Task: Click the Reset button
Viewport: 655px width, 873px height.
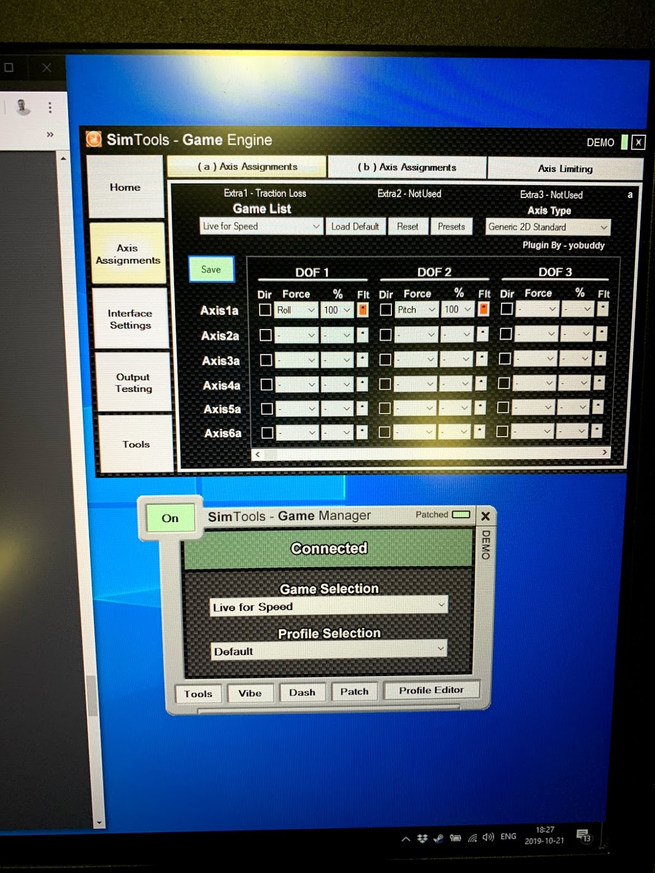Action: [408, 226]
